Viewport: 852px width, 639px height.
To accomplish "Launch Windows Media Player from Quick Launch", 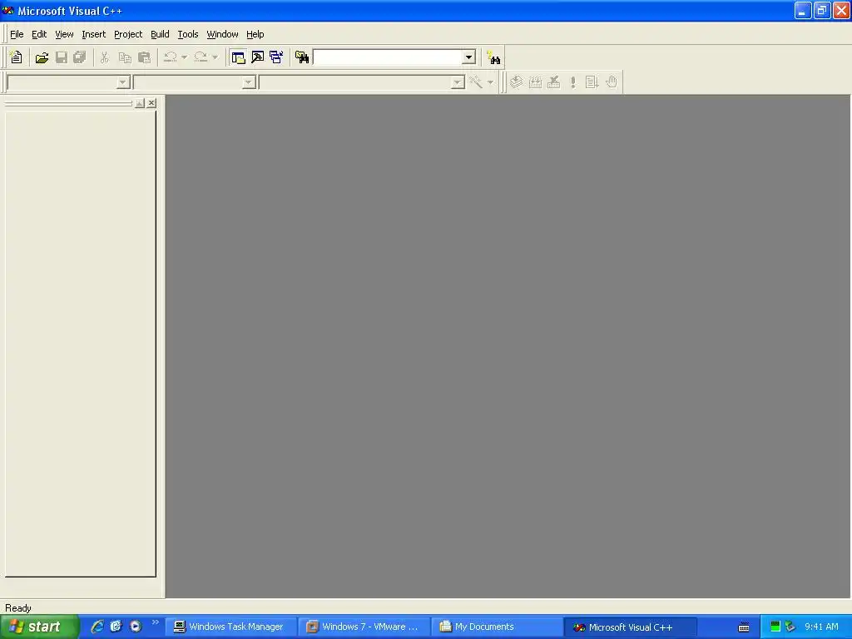I will pos(136,627).
